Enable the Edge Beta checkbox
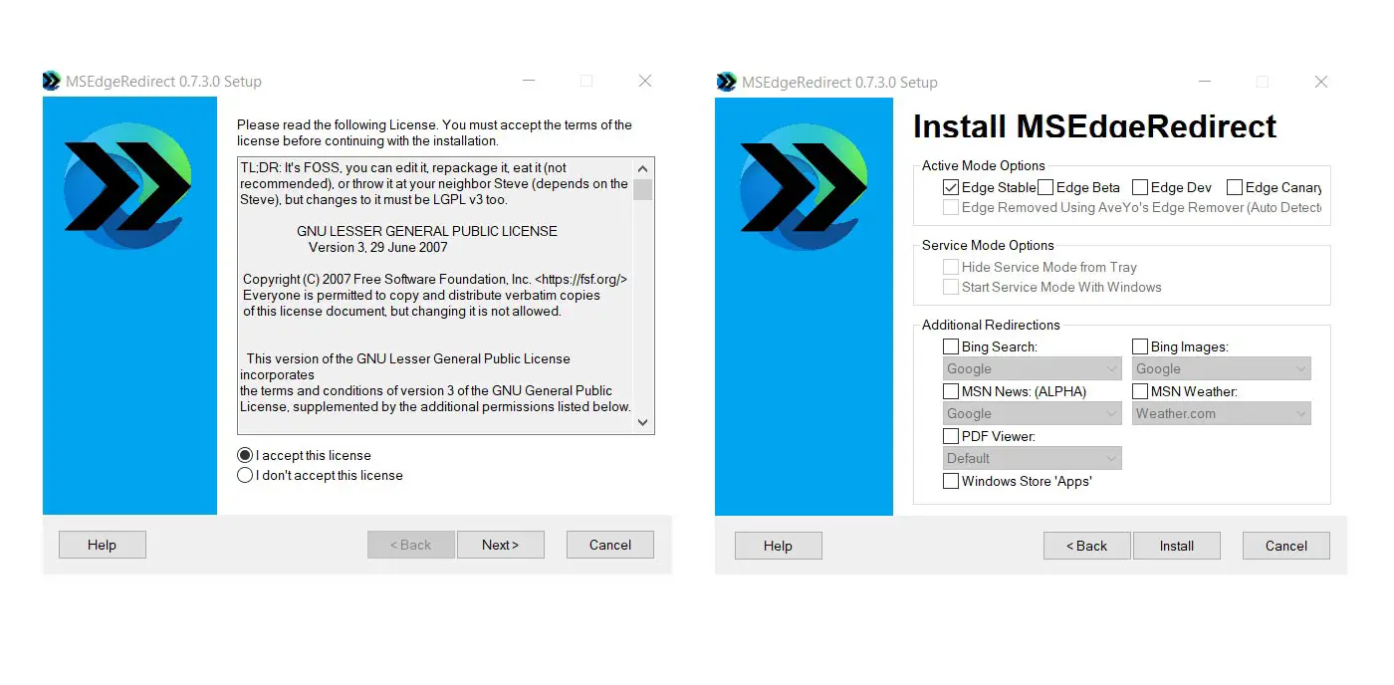Screen dimensions: 1394x685 [1045, 187]
